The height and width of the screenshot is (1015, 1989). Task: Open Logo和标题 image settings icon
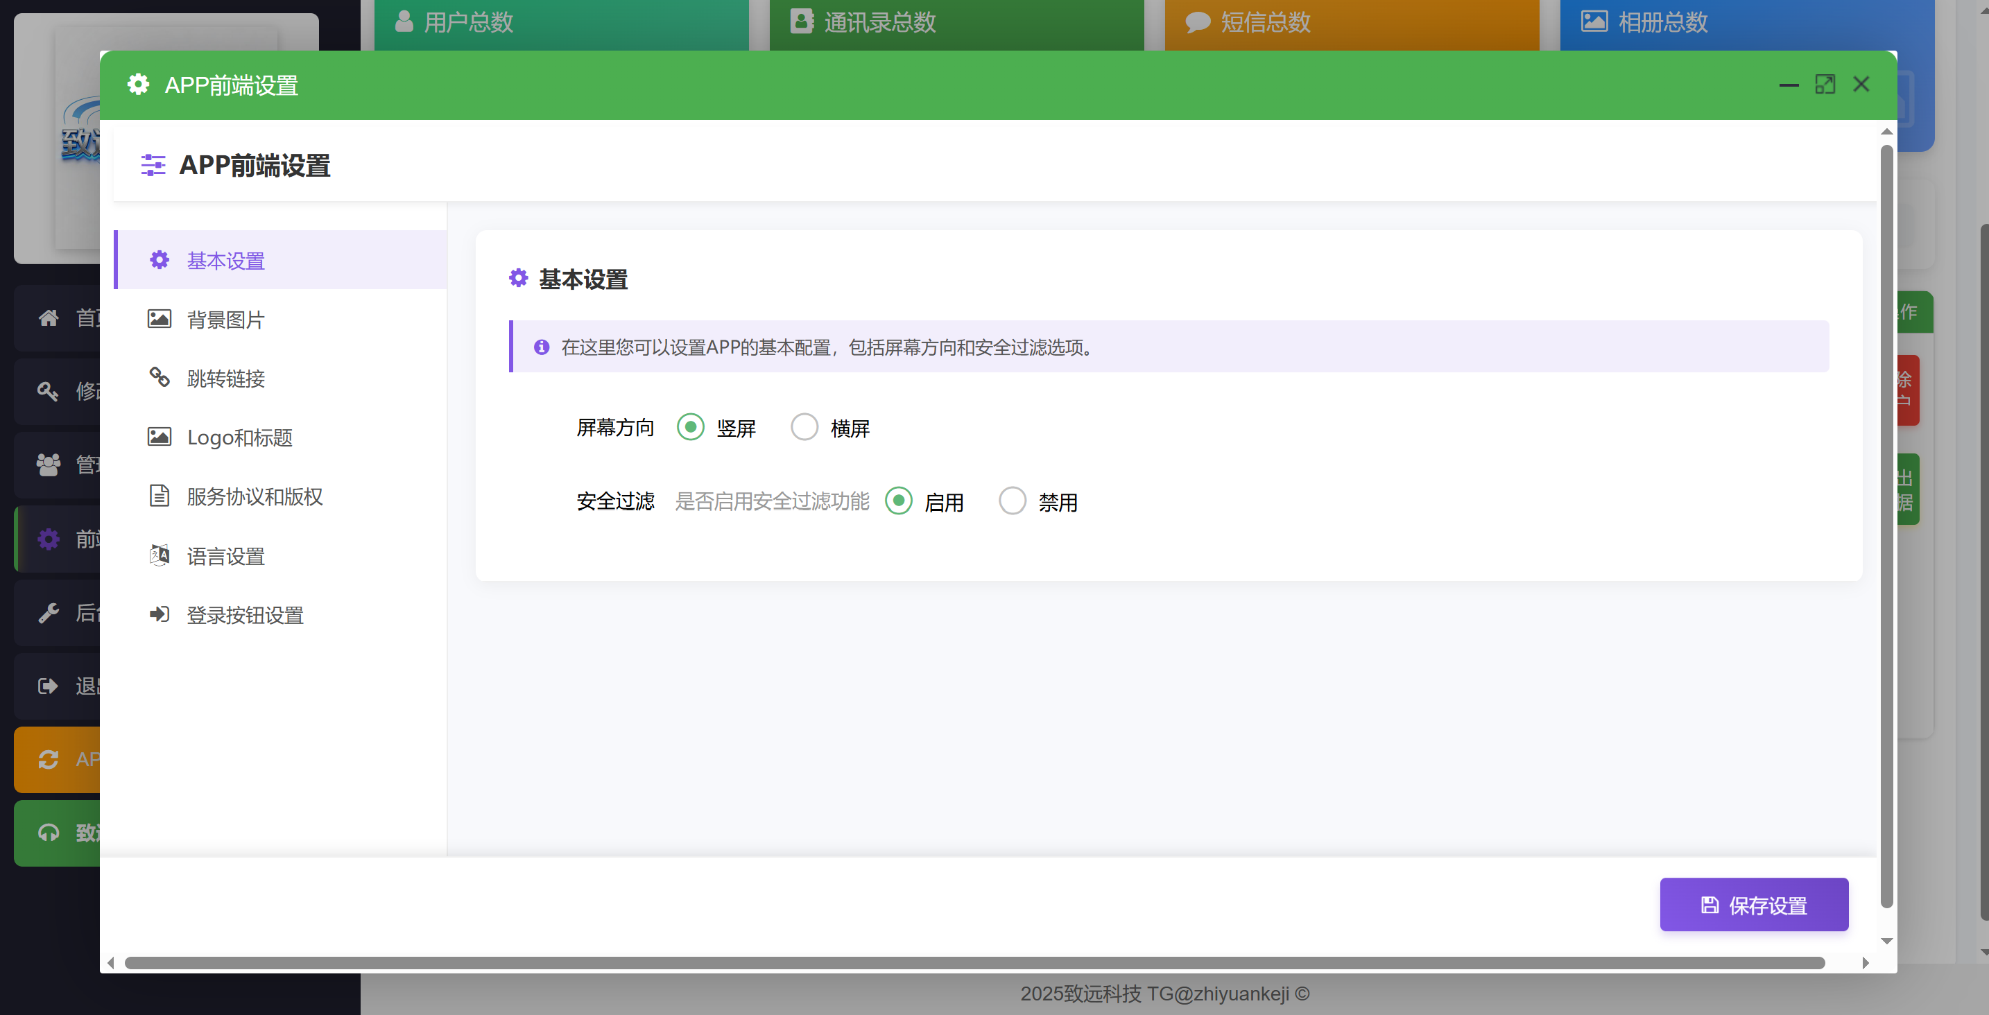(x=159, y=437)
